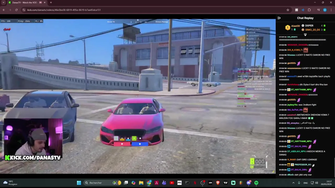Image resolution: width=335 pixels, height=188 pixels.
Task: Open the Windows Start menu
Action: [x=79, y=183]
